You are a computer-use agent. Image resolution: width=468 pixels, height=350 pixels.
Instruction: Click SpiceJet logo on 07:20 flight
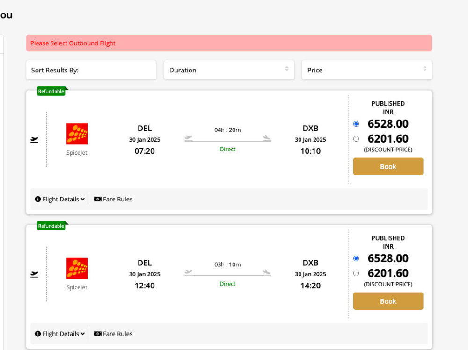click(x=77, y=134)
